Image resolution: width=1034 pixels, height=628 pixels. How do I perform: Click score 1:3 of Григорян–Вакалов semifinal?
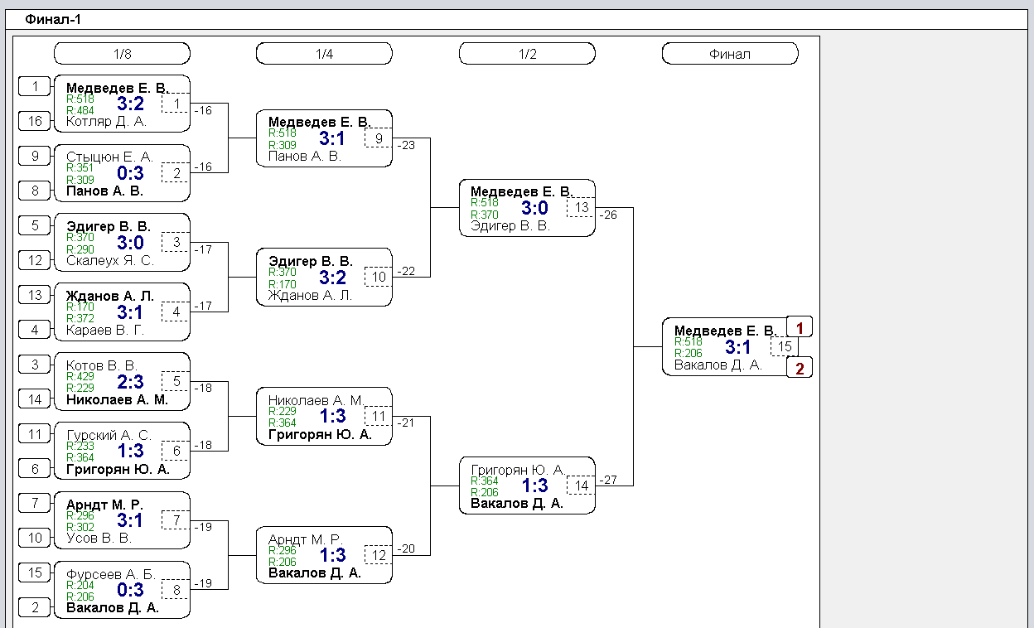tap(534, 486)
